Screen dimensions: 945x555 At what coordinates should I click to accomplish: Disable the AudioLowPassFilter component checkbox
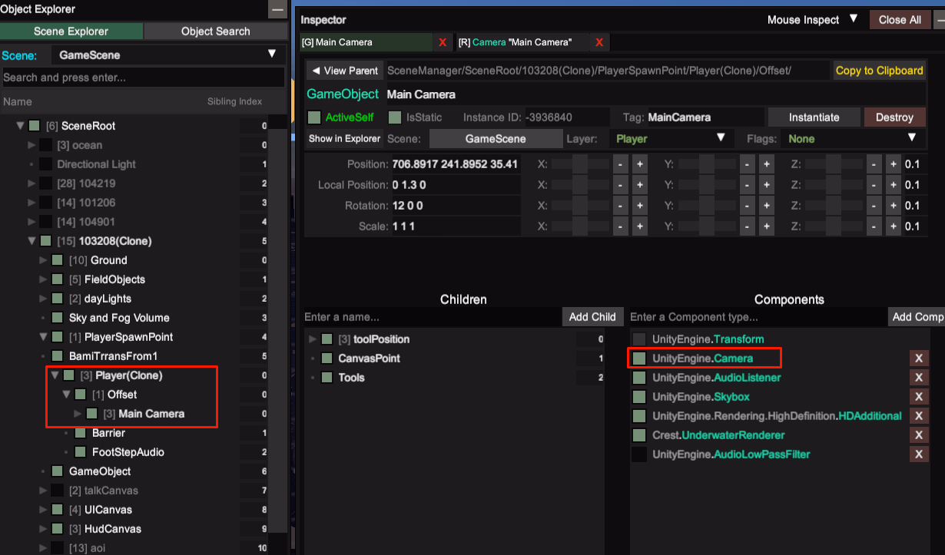coord(638,454)
